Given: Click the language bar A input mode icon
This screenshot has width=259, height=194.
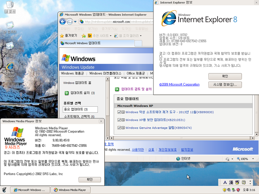Looking at the screenshot, I should point(225,182).
